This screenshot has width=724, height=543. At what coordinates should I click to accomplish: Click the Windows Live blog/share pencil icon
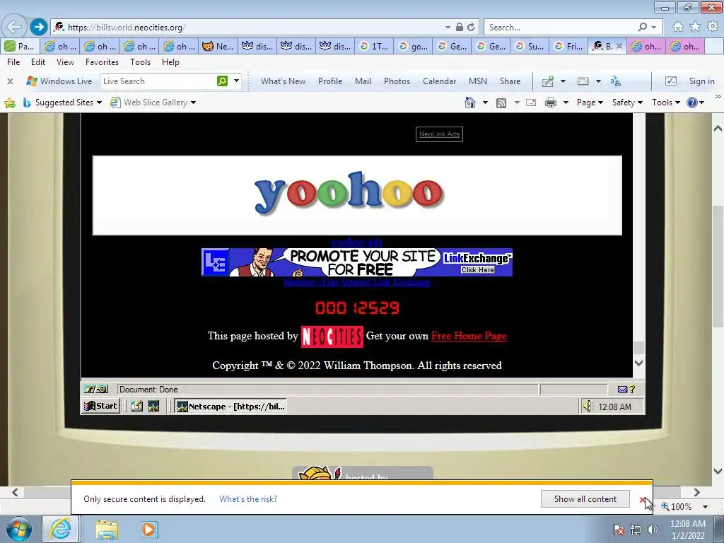(548, 81)
